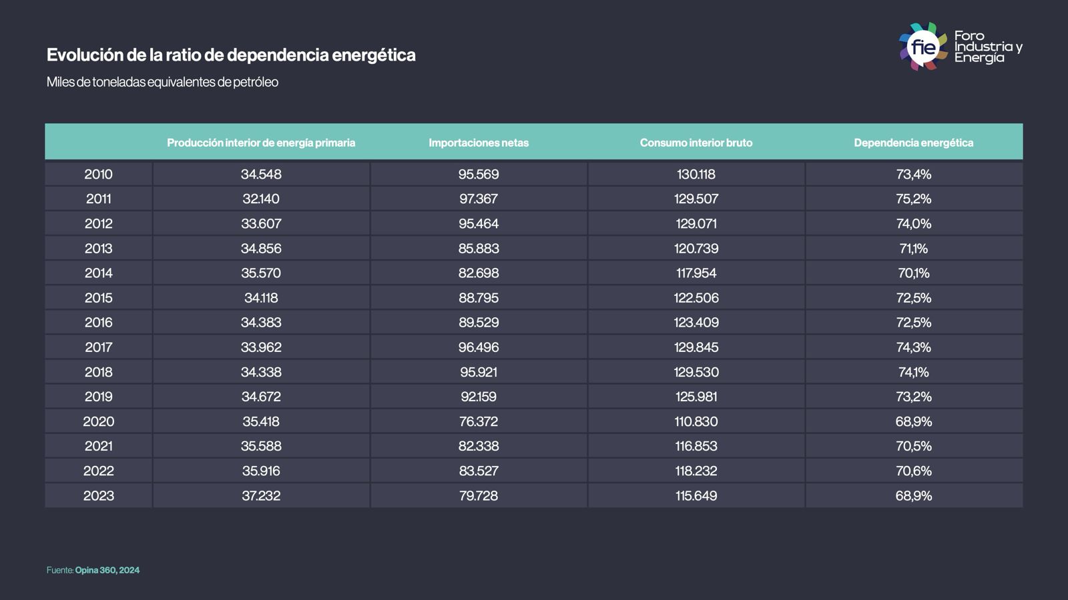The image size is (1068, 600).
Task: Click the fie pinwheel logo icon
Action: click(x=923, y=47)
